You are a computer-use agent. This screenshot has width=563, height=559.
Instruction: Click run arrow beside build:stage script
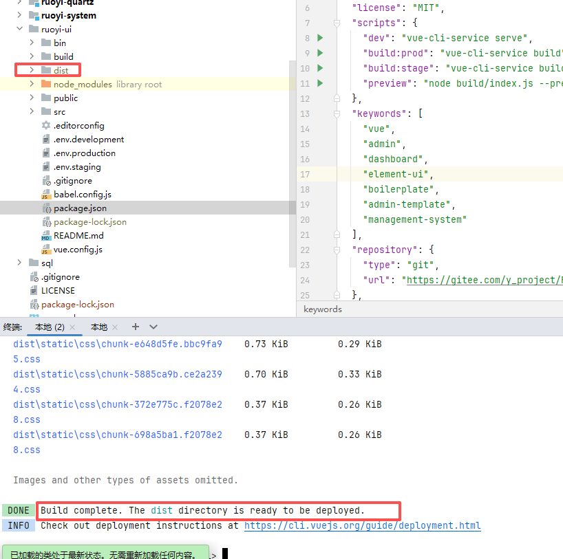(320, 68)
